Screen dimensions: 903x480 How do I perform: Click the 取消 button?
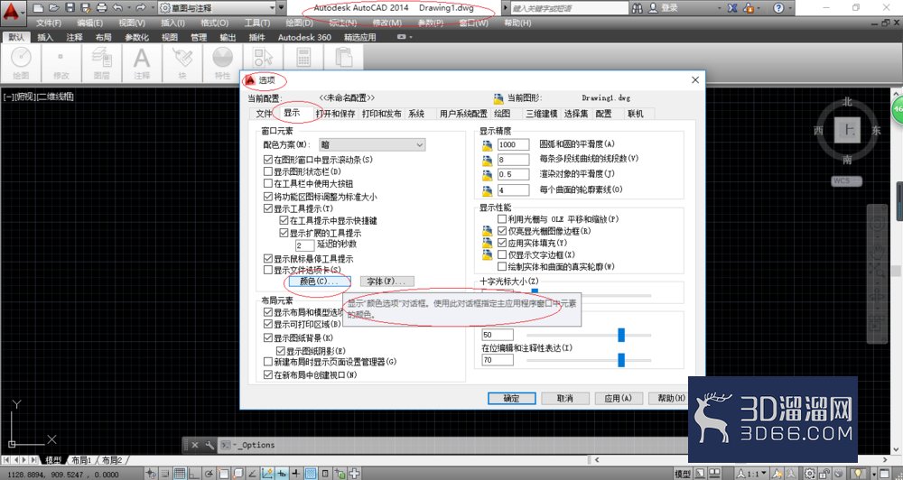565,398
